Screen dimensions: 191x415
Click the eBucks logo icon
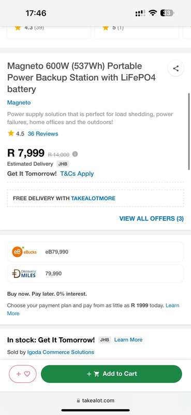pos(24,252)
